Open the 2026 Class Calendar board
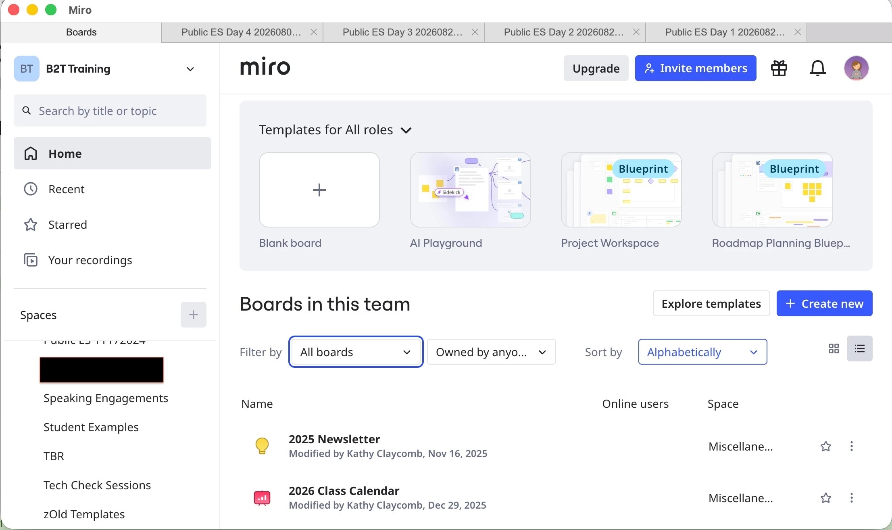This screenshot has height=530, width=892. tap(344, 491)
